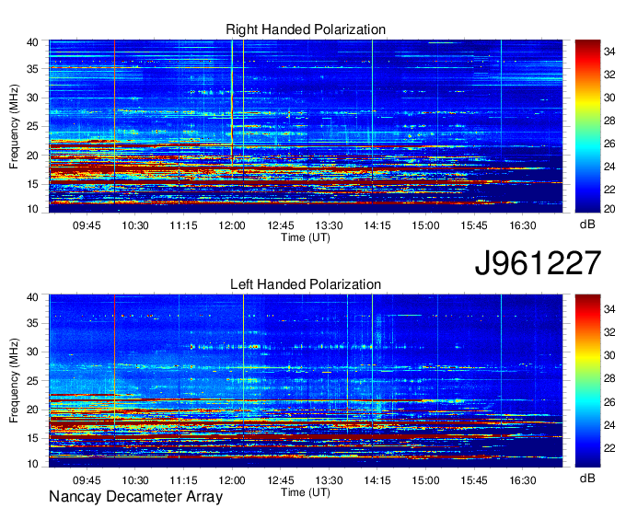Click the 35 MHz tick on lower plot

[32, 323]
